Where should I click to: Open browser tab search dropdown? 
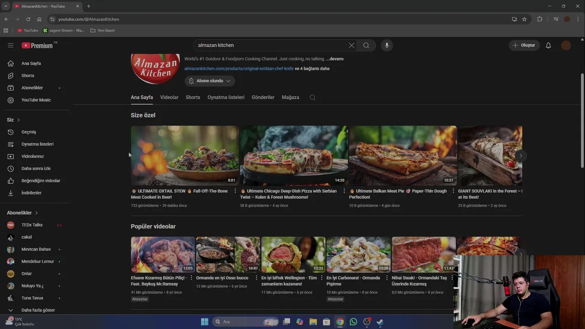[5, 6]
